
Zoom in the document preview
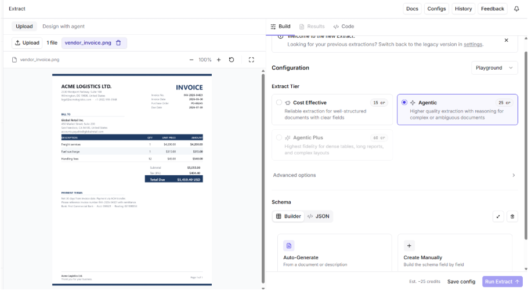click(x=219, y=60)
